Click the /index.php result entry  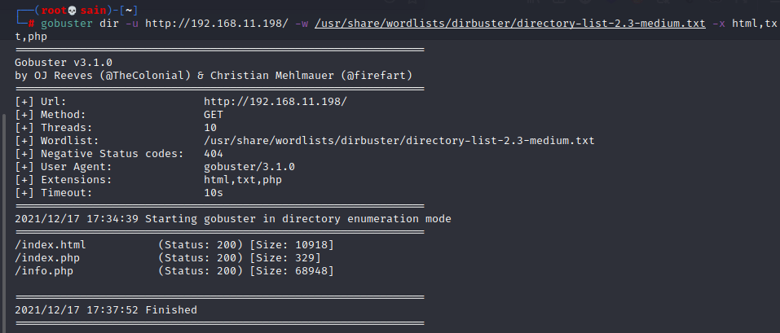click(x=47, y=257)
